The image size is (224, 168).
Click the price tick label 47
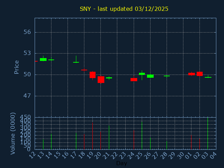(27, 96)
